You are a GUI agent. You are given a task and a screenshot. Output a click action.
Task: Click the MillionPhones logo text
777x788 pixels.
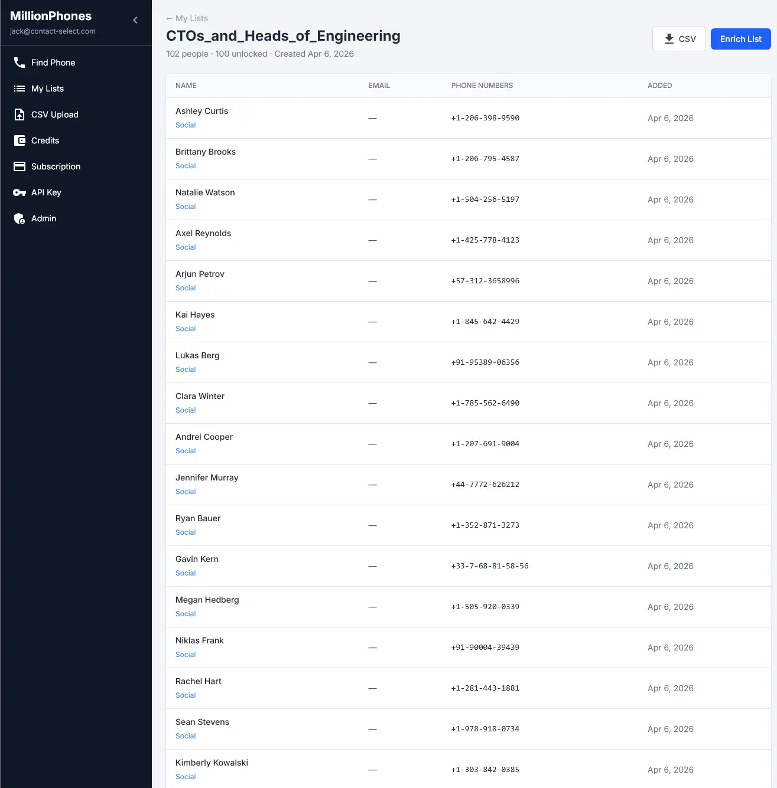tap(51, 16)
